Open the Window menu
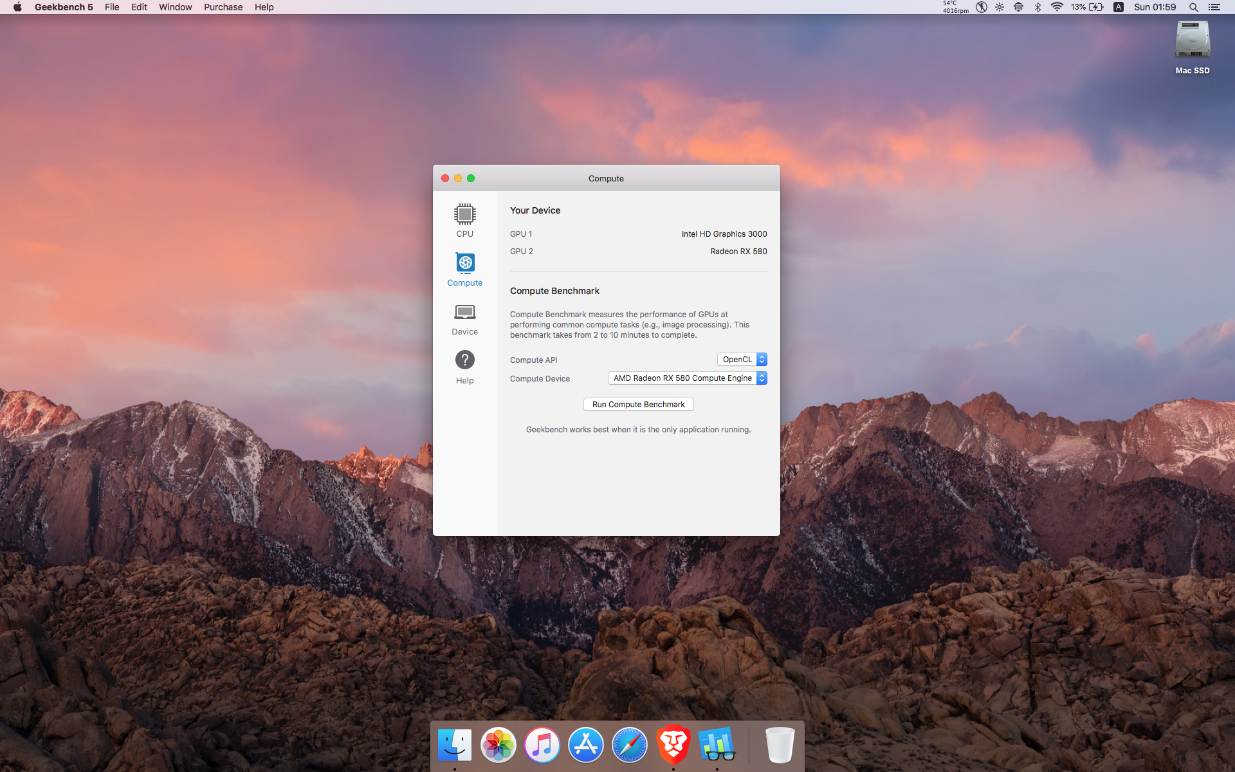This screenshot has width=1235, height=772. 176,7
